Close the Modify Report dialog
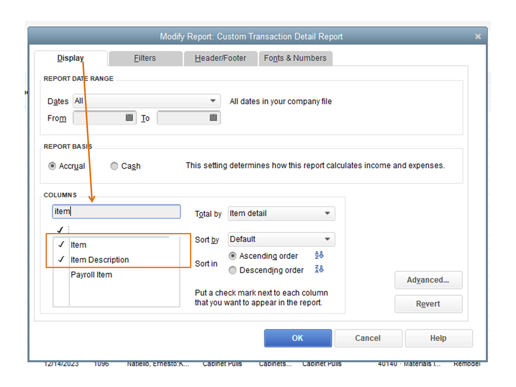516x387 pixels. (x=478, y=37)
